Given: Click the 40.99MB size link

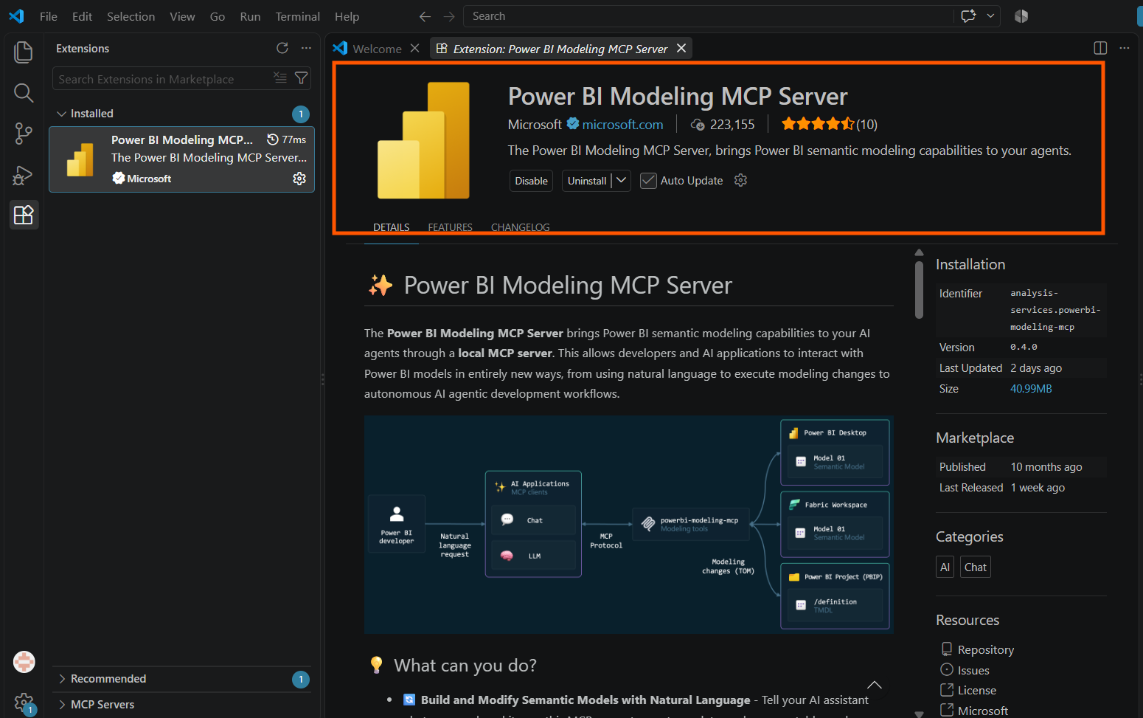Looking at the screenshot, I should pos(1031,389).
